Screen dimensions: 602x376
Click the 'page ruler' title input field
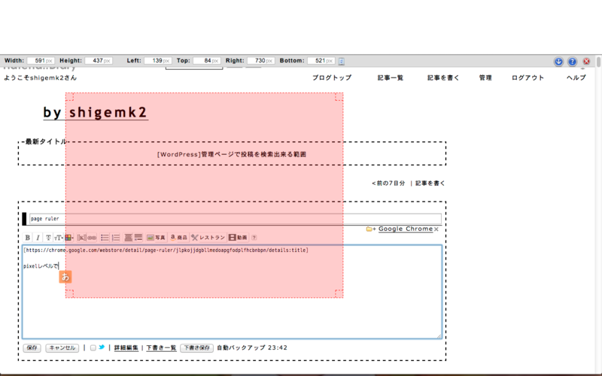[x=236, y=219]
